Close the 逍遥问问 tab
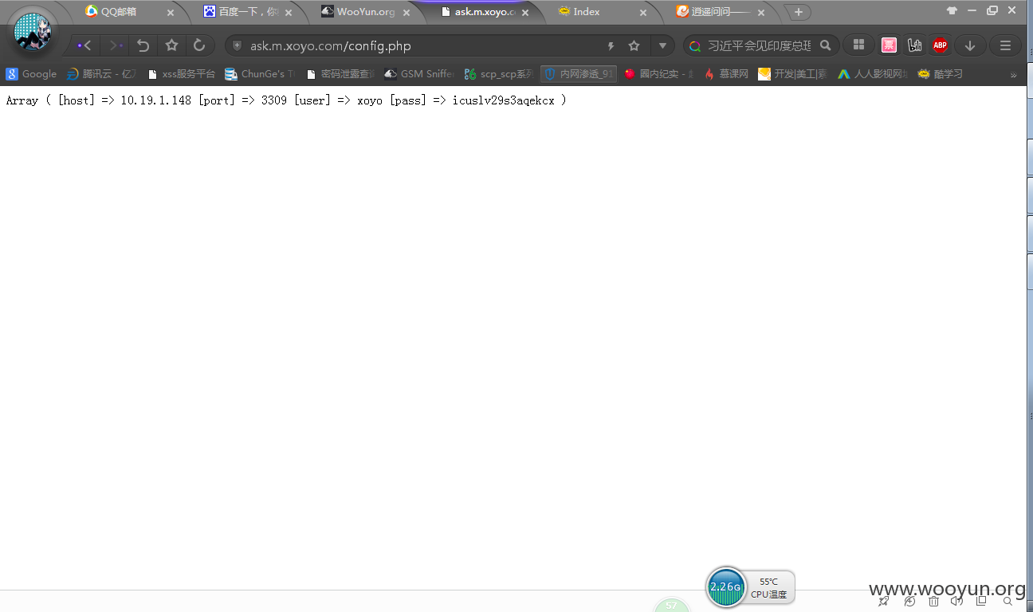1033x612 pixels. (760, 13)
